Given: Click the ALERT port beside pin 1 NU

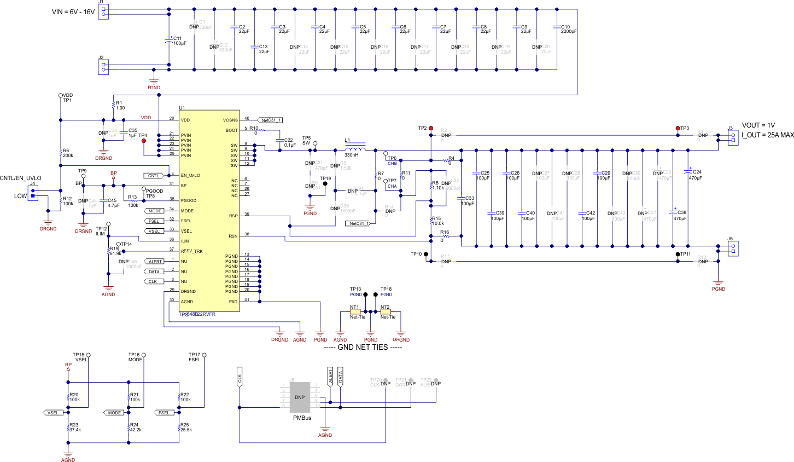Looking at the screenshot, I should tap(155, 262).
